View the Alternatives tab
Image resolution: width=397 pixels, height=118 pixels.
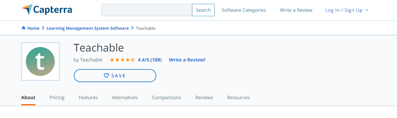click(x=125, y=97)
